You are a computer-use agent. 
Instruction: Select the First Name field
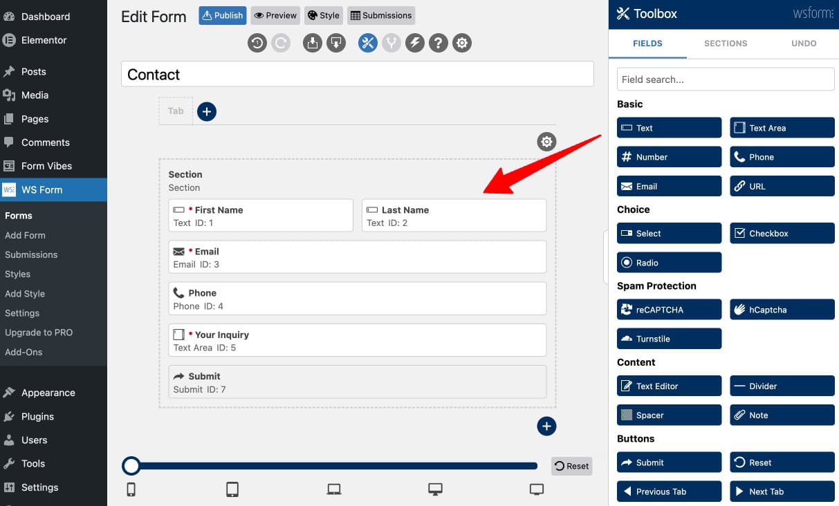point(261,216)
